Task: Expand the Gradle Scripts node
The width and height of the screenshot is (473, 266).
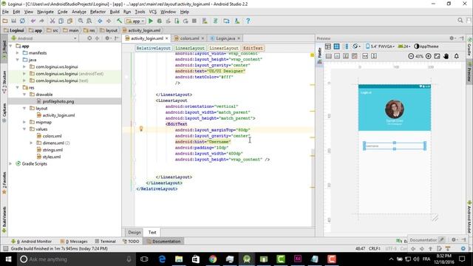Action: [x=10, y=164]
